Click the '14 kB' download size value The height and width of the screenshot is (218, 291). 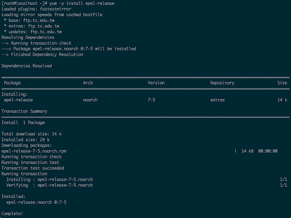point(247,151)
